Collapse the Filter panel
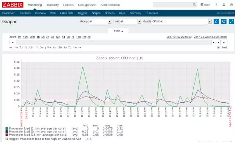The image size is (236, 142). [118, 31]
